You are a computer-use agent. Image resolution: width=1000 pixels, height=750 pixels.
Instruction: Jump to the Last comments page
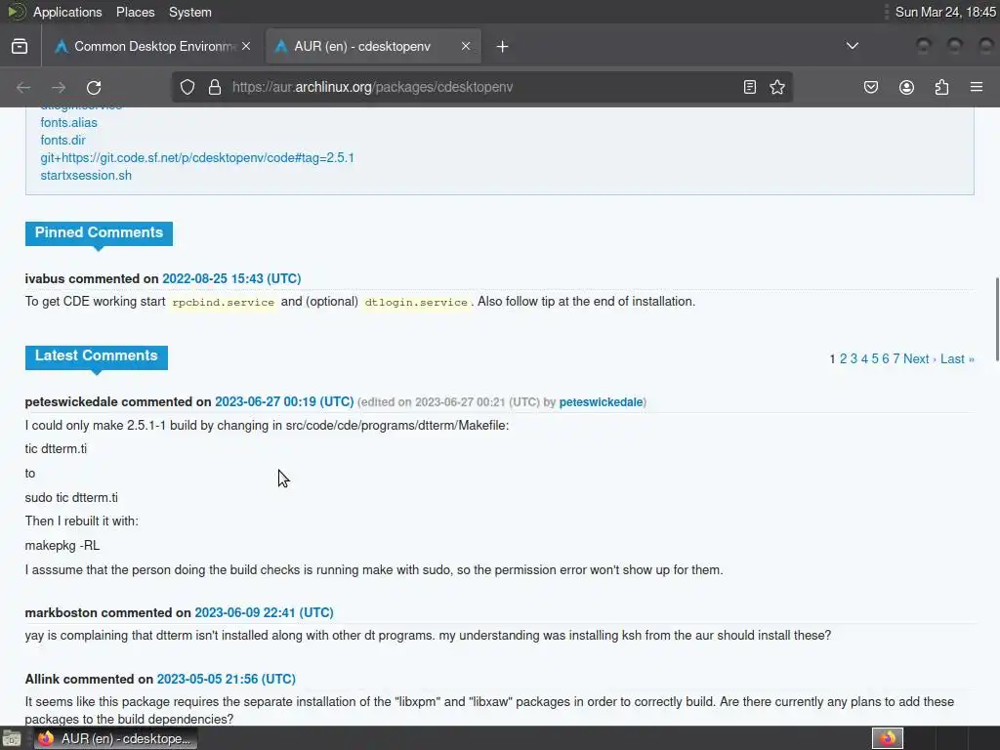pos(957,359)
